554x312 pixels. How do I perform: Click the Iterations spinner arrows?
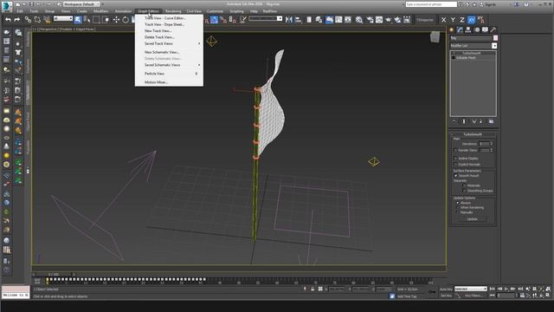[x=492, y=144]
